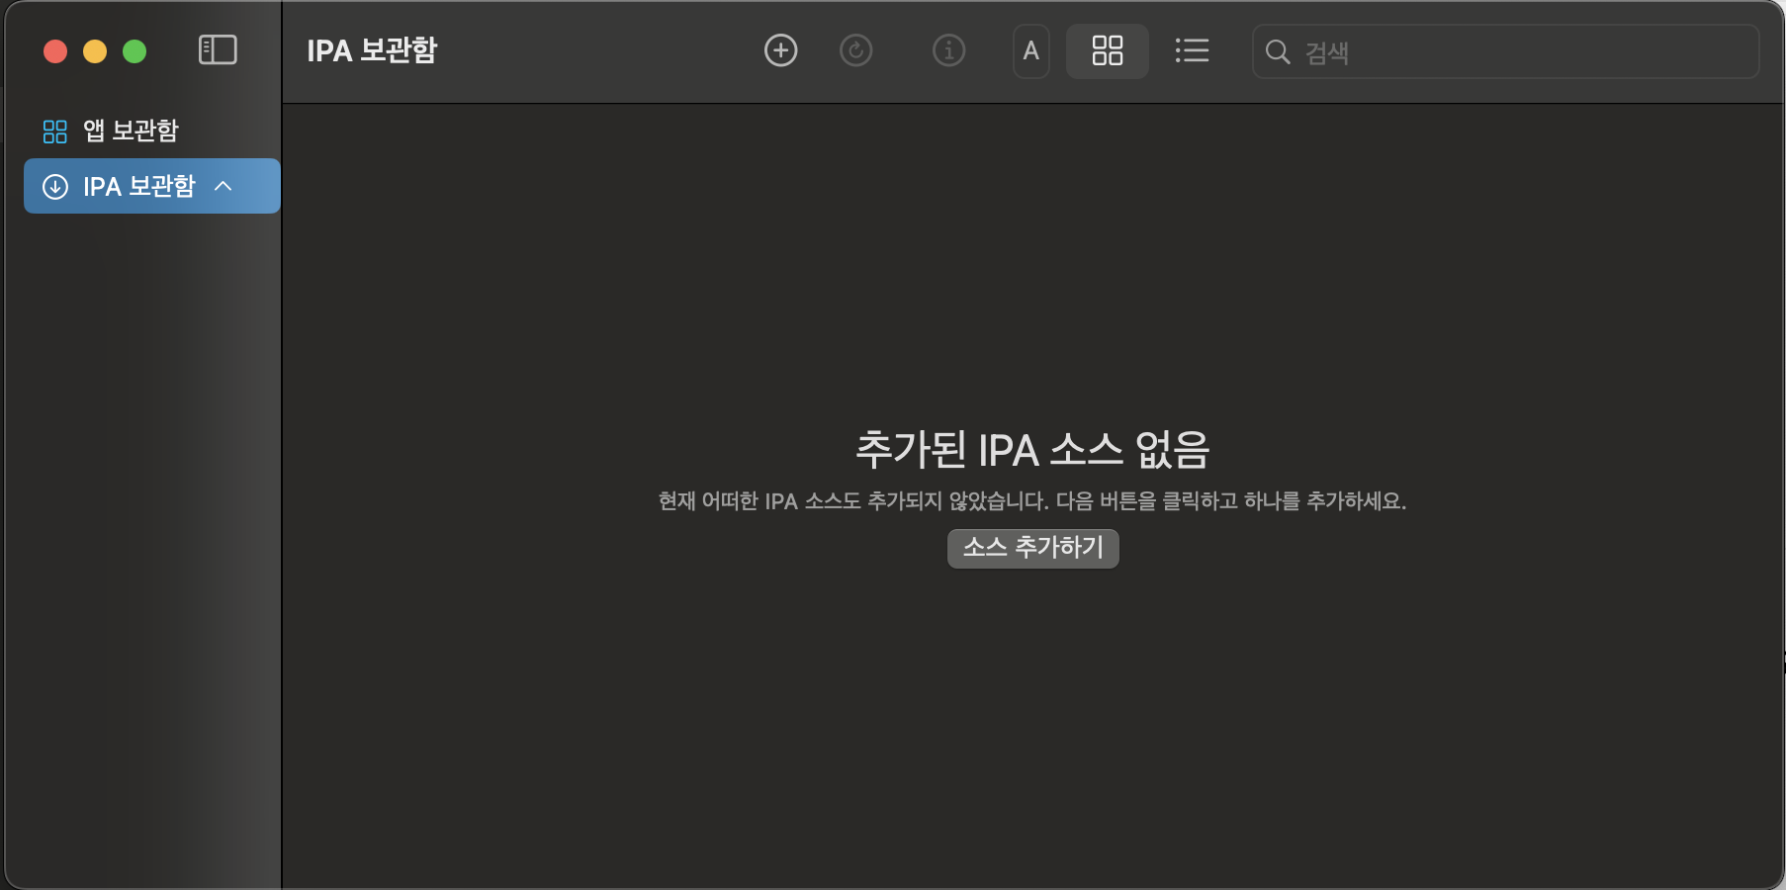Select IPA 보관함 sidebar item
Screen dimensions: 1786x890
[x=152, y=186]
